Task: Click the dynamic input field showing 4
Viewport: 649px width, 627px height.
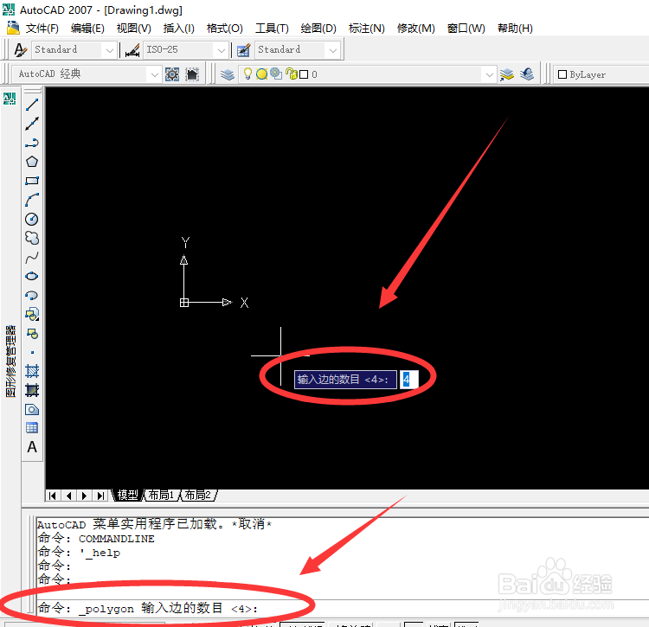Action: pyautogui.click(x=409, y=380)
